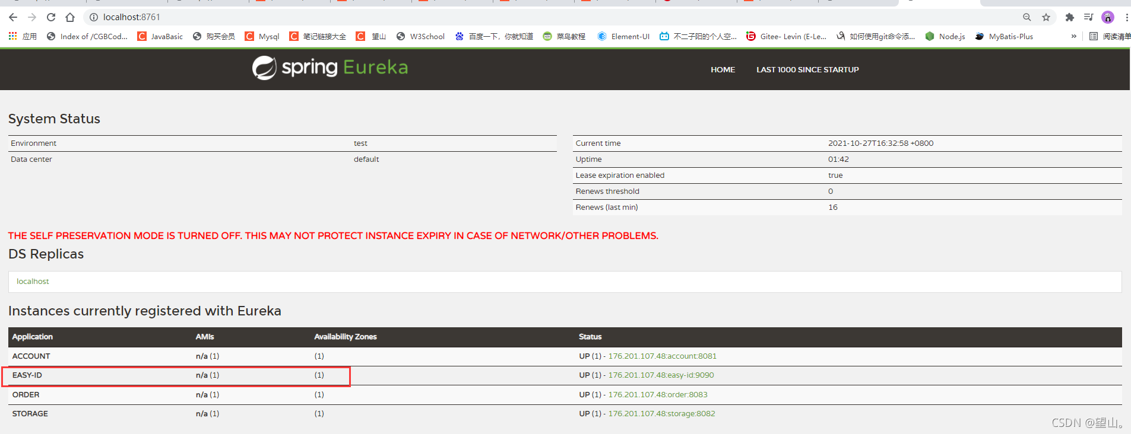
Task: Open the 笔记链接大全 bookmark
Action: coord(318,36)
